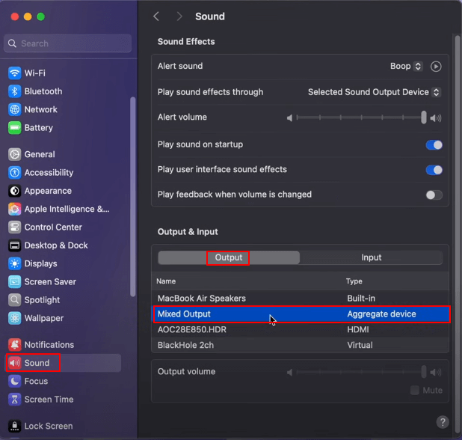Viewport: 462px width, 440px height.
Task: Open Battery settings icon
Action: pos(14,128)
